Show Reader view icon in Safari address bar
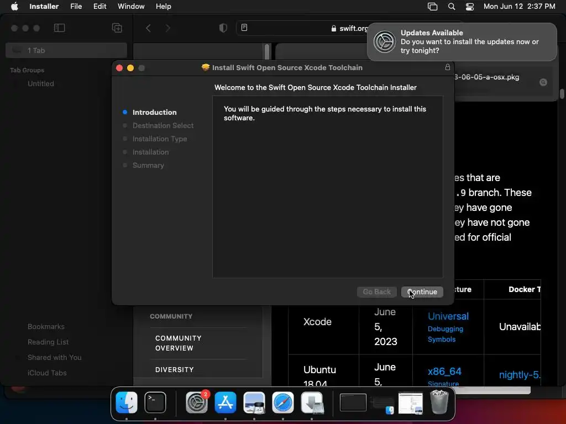Viewport: 566px width, 424px height. click(x=244, y=28)
